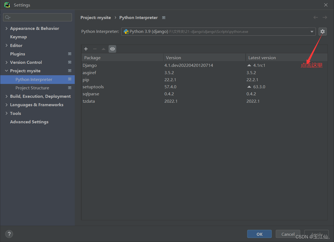Select the pip package row
Viewport: 334px width, 242px height.
pos(204,80)
